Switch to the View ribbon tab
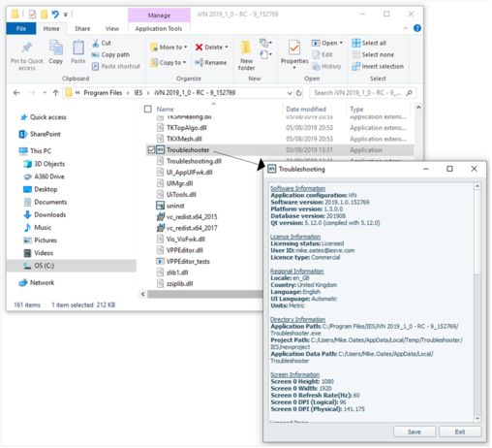Image resolution: width=492 pixels, height=448 pixels. [x=112, y=29]
